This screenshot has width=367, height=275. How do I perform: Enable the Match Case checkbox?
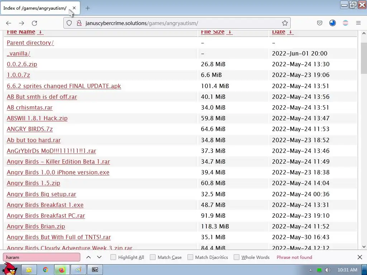click(153, 257)
